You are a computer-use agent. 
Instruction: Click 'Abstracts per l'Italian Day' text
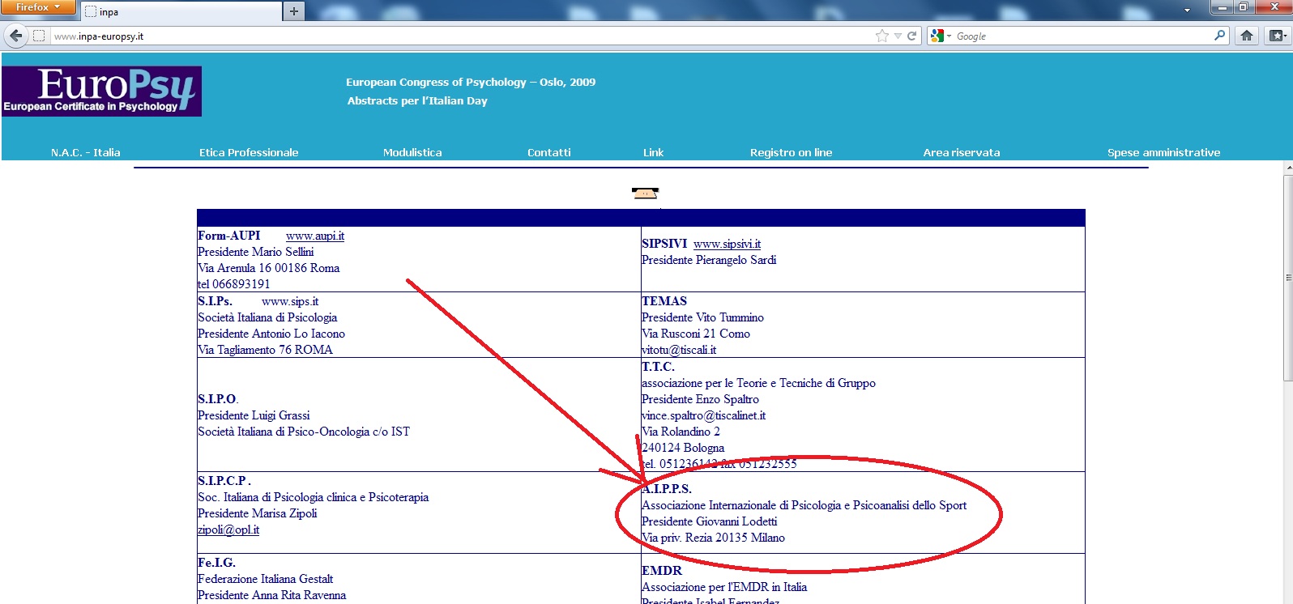417,100
